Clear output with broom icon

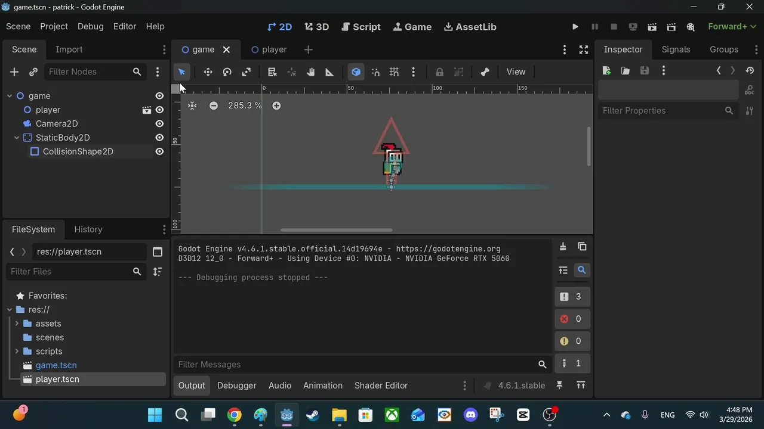coord(562,247)
